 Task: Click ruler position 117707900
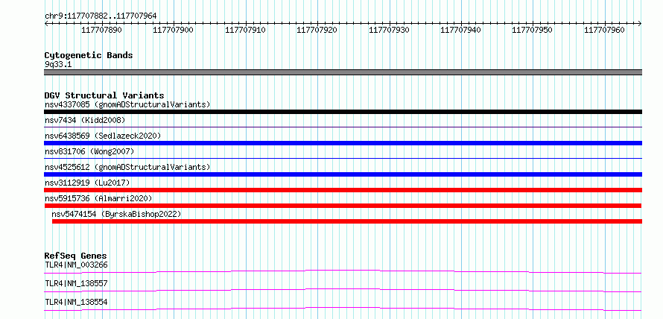click(174, 31)
